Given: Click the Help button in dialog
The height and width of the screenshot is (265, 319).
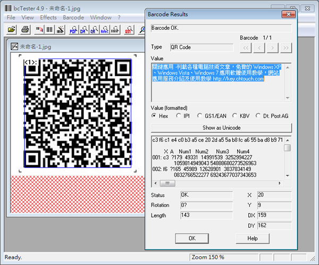Looking at the screenshot, I should [x=252, y=238].
